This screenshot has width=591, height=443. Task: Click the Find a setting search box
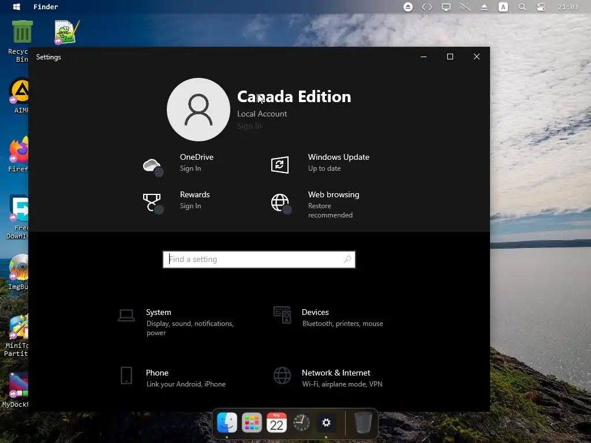[x=259, y=259]
